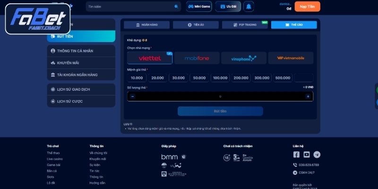Viewport: 378px width, 189px height.
Task: Open Khuyến Mãi sidebar item
Action: pyautogui.click(x=81, y=63)
